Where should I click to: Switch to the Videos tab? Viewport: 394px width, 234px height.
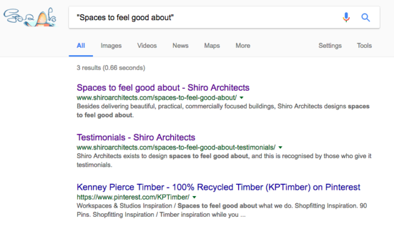click(x=147, y=45)
